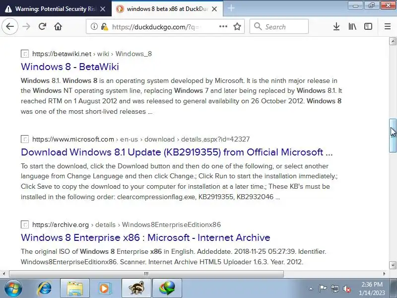Open the Library menu

coord(352,26)
